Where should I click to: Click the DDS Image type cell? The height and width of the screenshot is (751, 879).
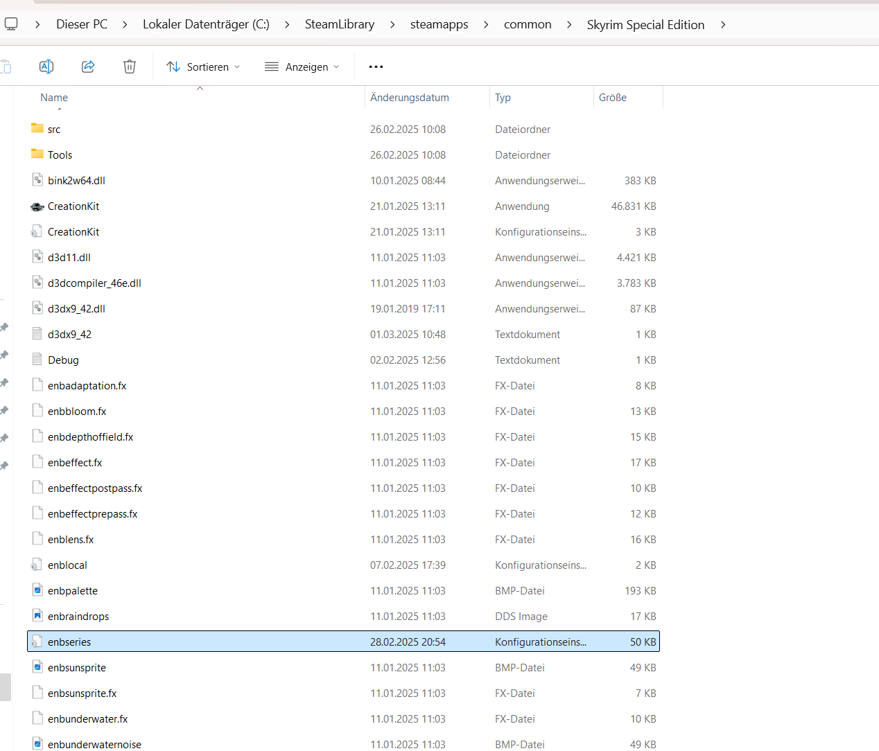pyautogui.click(x=521, y=616)
